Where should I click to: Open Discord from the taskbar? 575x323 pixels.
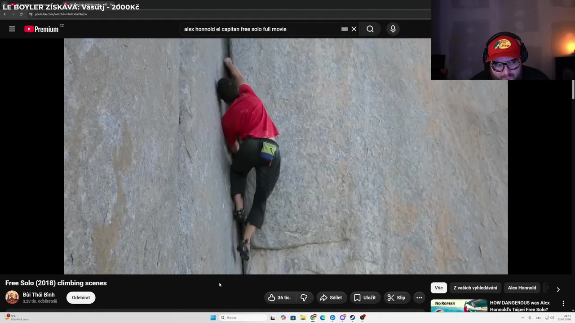click(342, 318)
